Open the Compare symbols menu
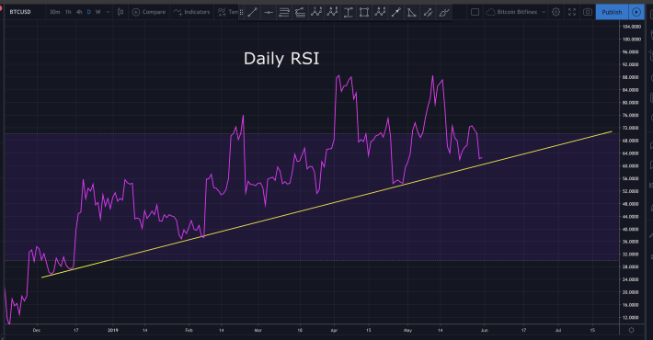 coord(149,12)
